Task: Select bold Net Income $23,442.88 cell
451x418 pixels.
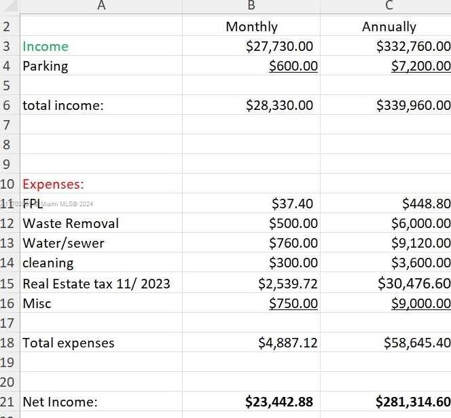Action: [x=251, y=401]
